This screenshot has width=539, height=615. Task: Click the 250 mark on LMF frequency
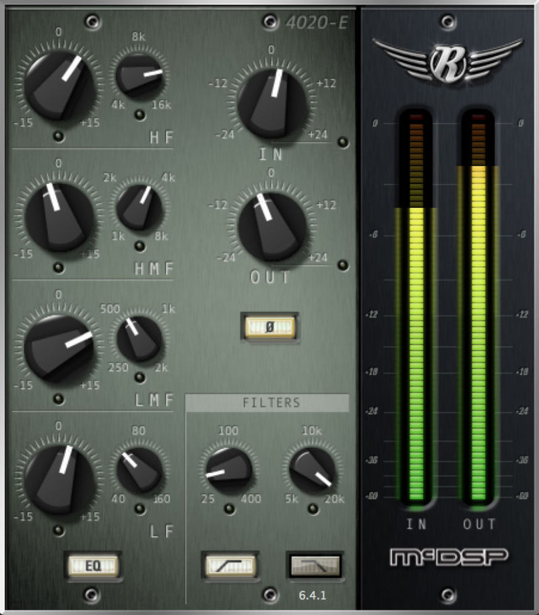click(118, 368)
